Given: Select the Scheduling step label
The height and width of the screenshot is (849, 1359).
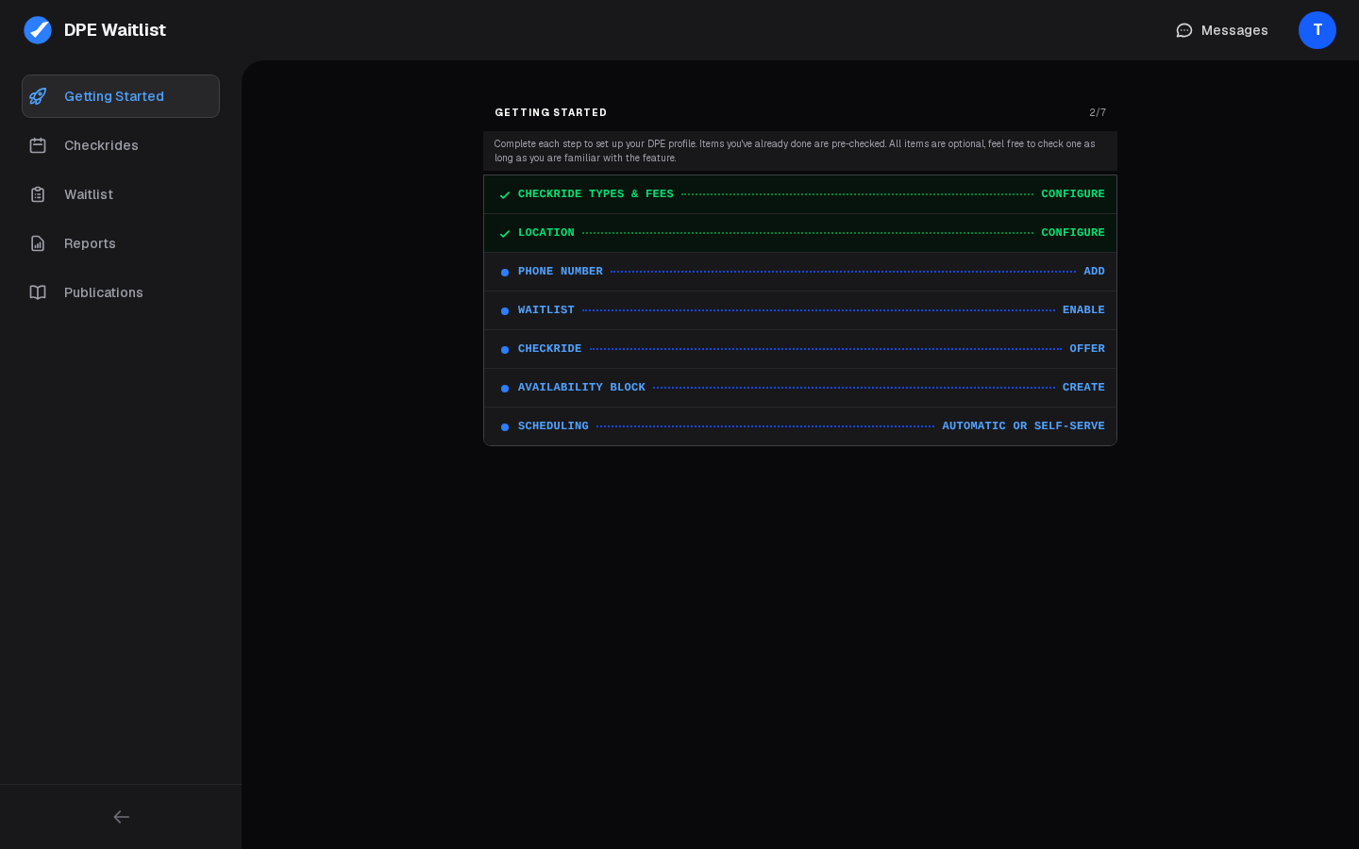Looking at the screenshot, I should point(553,426).
